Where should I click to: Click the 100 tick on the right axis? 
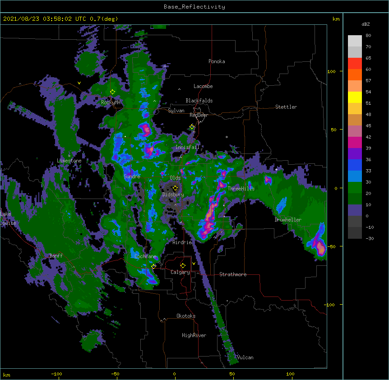[x=331, y=72]
